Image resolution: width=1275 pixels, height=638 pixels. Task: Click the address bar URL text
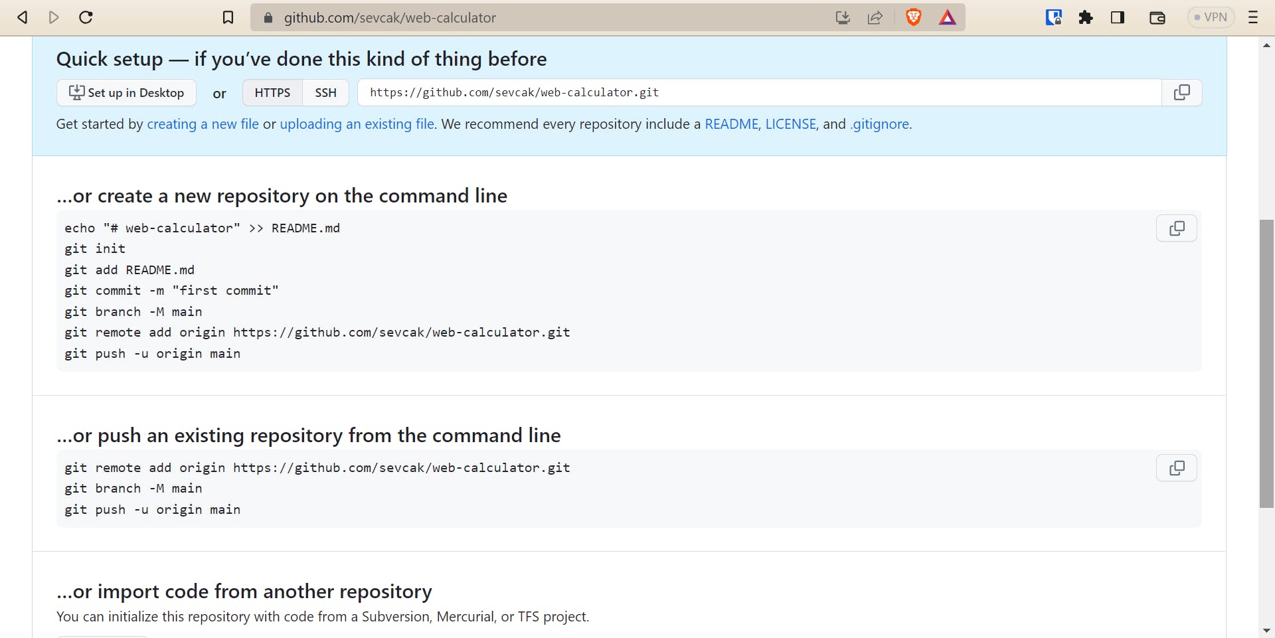pyautogui.click(x=390, y=18)
